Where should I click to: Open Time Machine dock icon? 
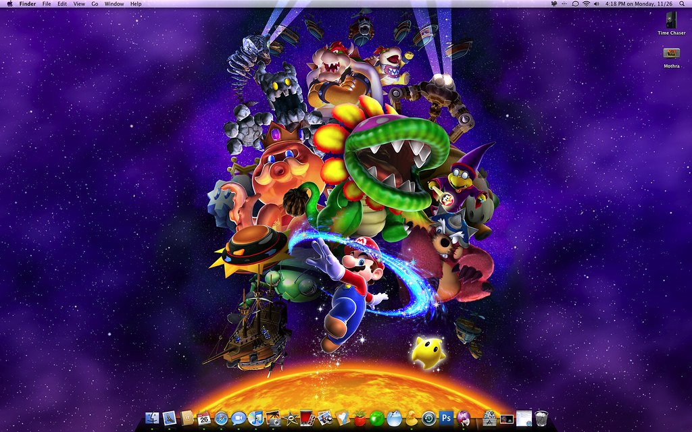pos(428,418)
